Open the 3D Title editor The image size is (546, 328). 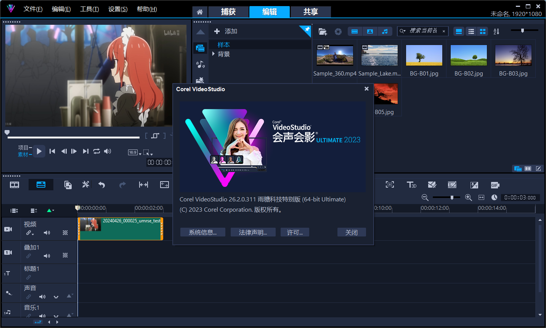411,185
